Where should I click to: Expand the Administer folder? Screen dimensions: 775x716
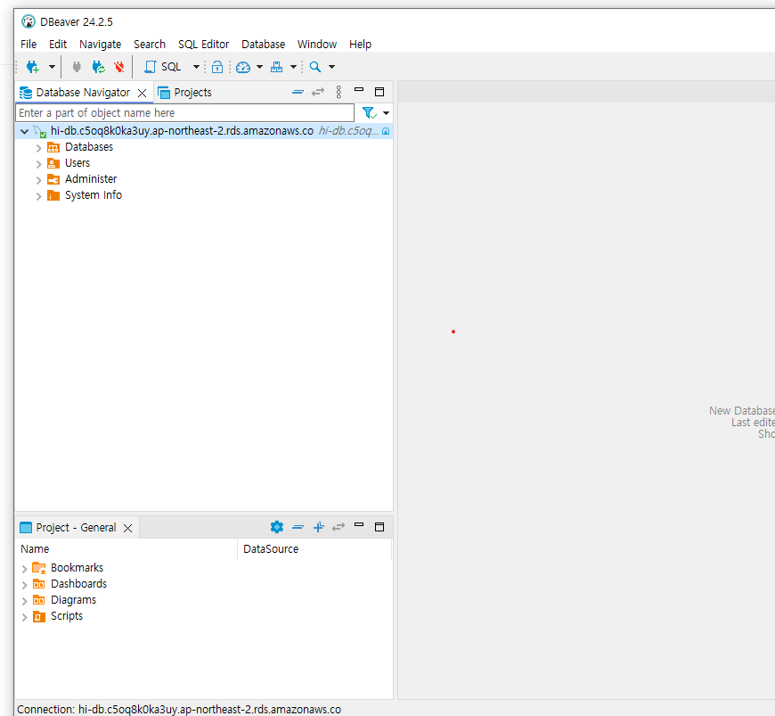(x=38, y=180)
